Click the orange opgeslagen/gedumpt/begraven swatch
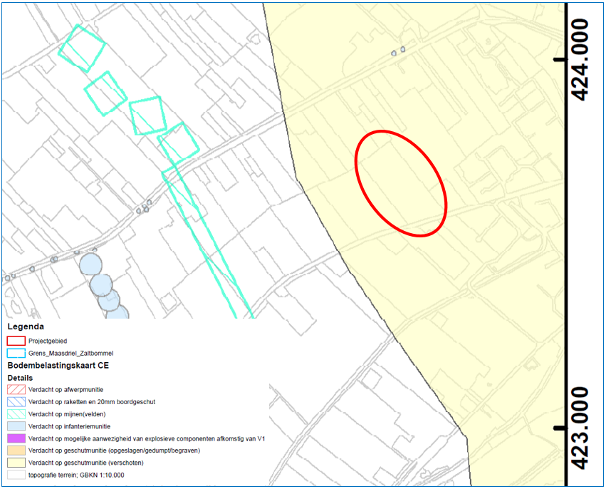This screenshot has width=606, height=489. click(x=16, y=451)
